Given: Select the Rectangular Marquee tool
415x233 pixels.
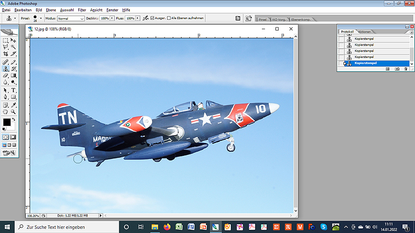Looking at the screenshot, I should pyautogui.click(x=6, y=40).
